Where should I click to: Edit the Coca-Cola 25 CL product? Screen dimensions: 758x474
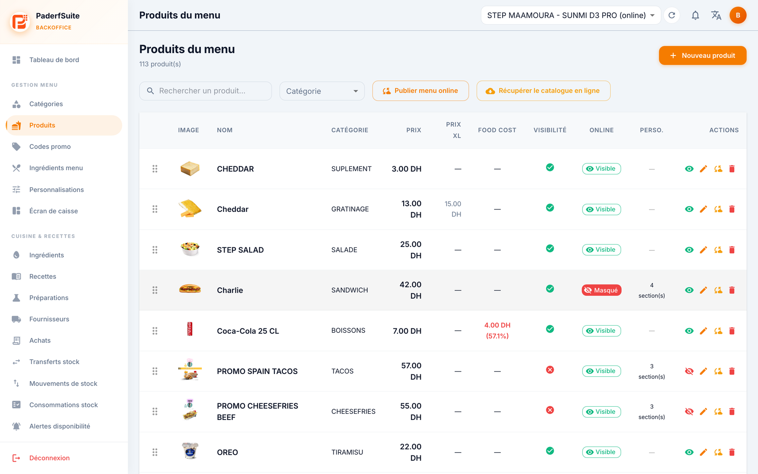(704, 331)
